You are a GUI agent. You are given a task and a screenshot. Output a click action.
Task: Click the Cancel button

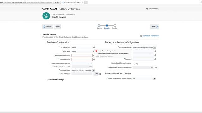[x=57, y=26]
